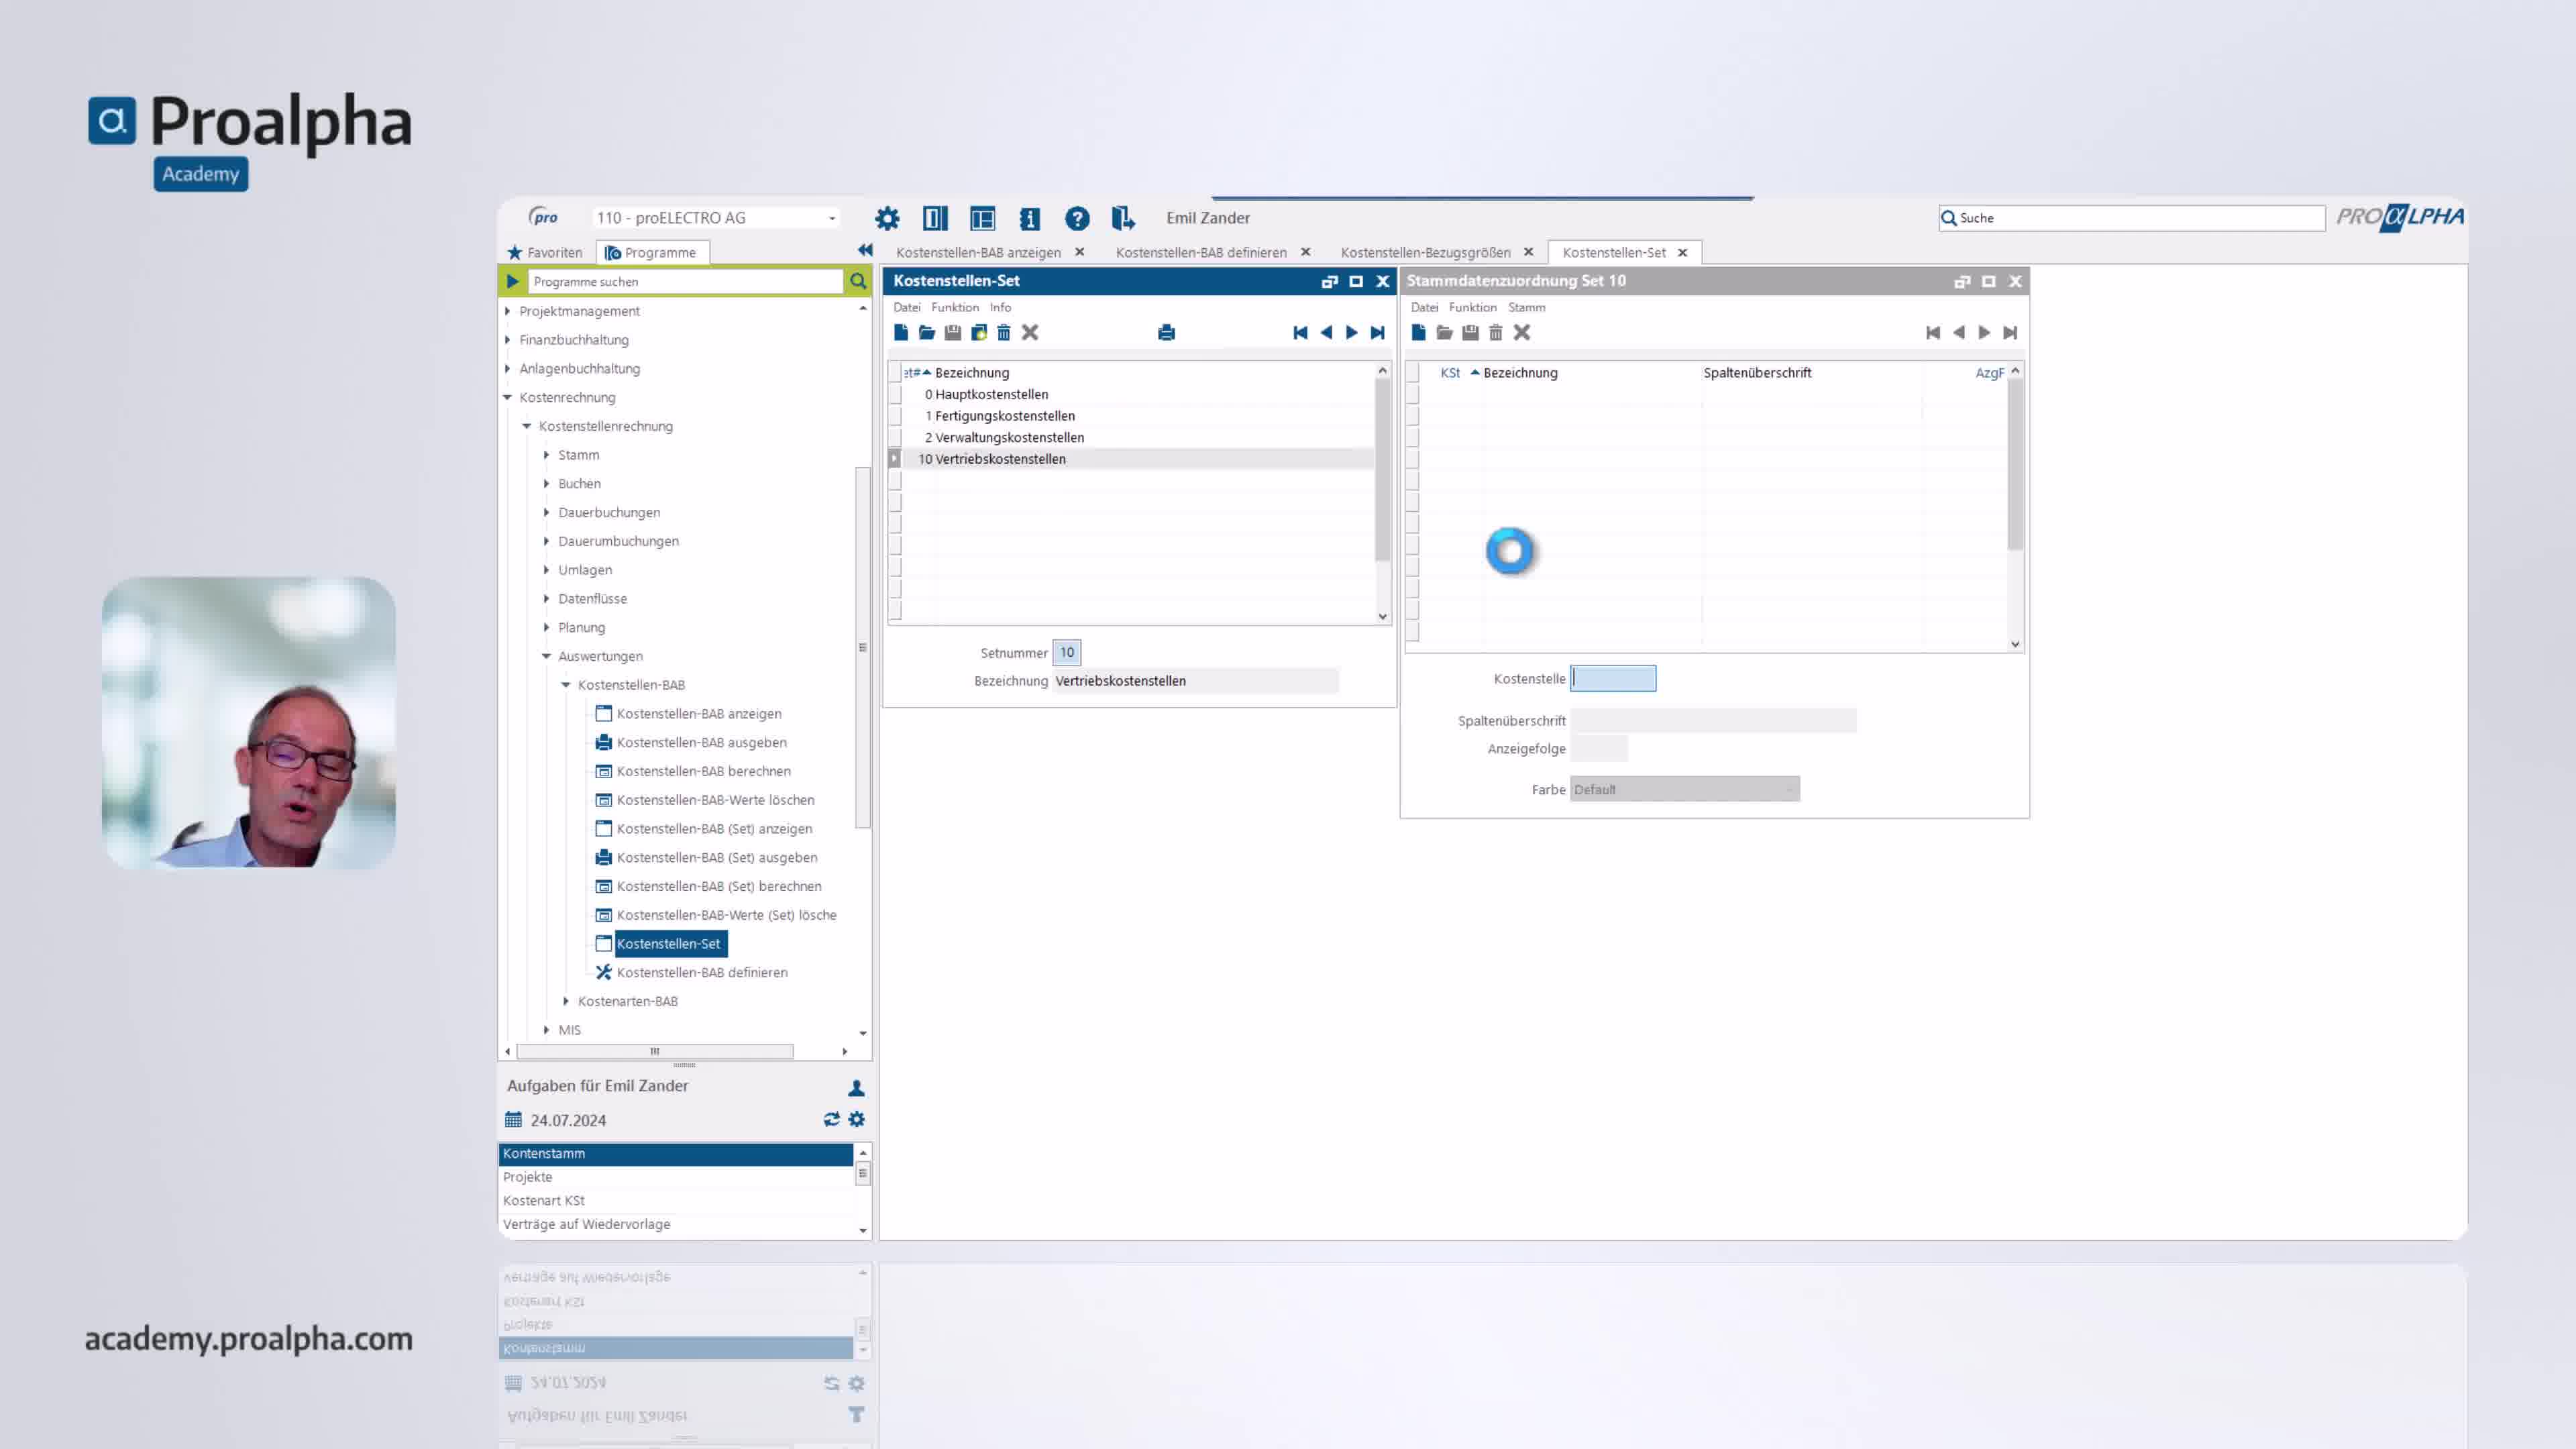
Task: Select row marker for Verwaltungskostenstellen
Action: [x=895, y=437]
